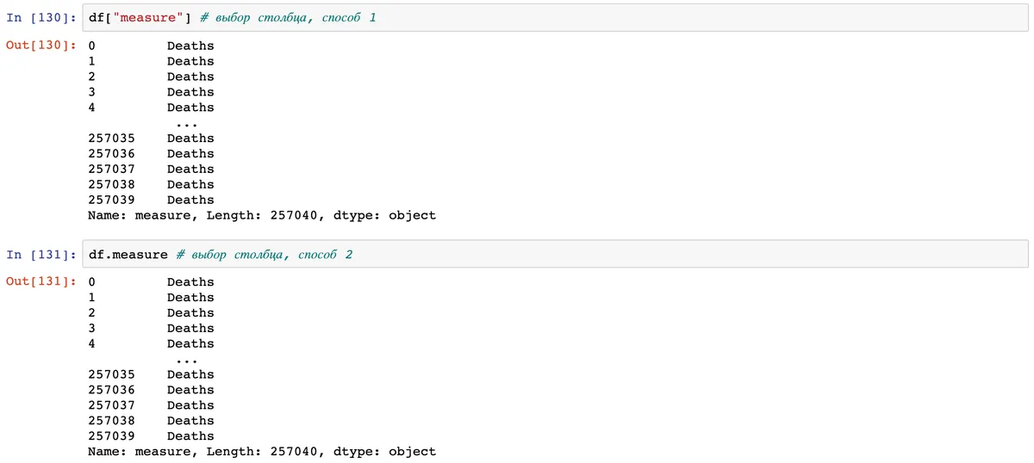Screen dimensions: 1034x463
Task: Click the Out[130] output prompt
Action: click(x=42, y=46)
